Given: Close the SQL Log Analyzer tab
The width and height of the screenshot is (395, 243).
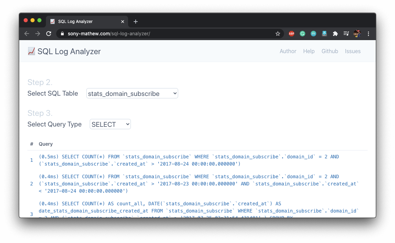Looking at the screenshot, I should pos(123,22).
